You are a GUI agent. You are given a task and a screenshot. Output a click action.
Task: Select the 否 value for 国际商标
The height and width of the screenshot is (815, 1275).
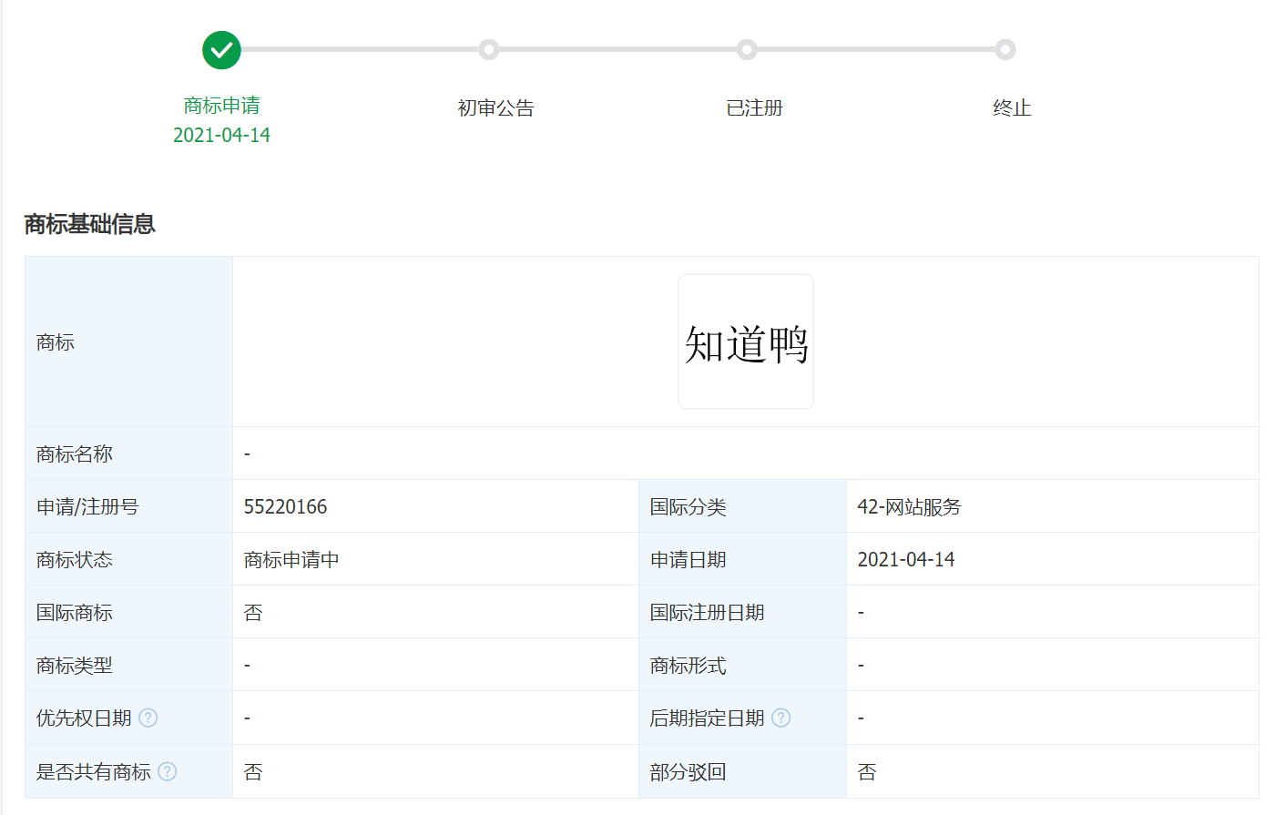click(253, 612)
